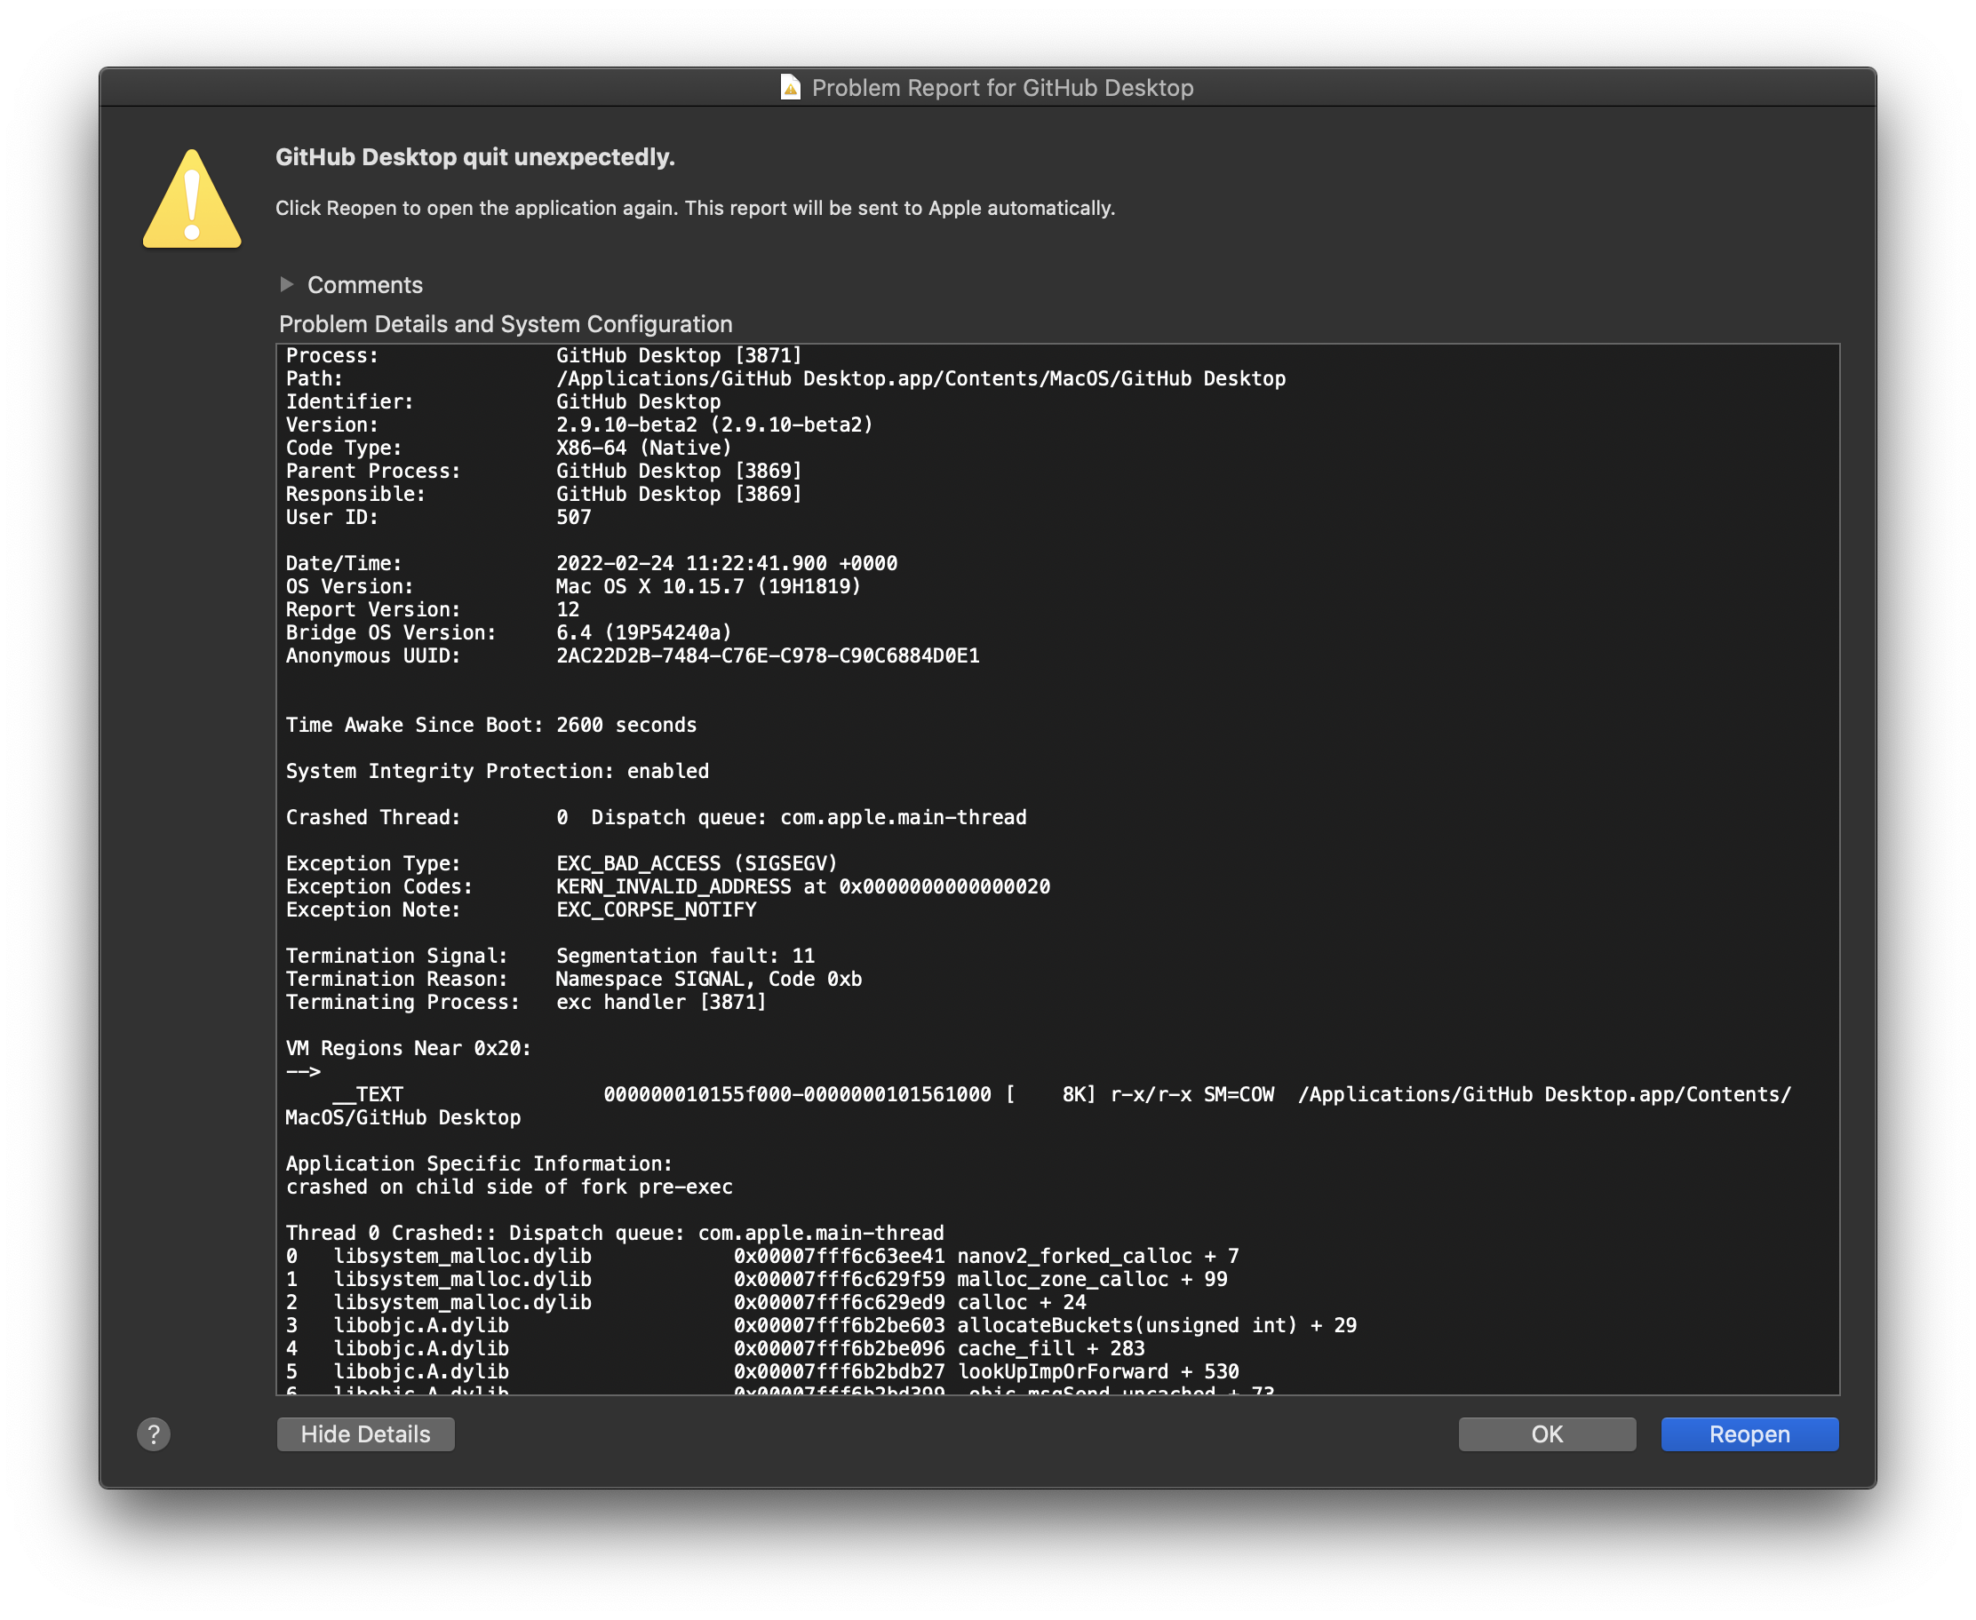Click the 'Bridge OS Version: 6.4' line
Image resolution: width=1976 pixels, height=1620 pixels.
509,632
